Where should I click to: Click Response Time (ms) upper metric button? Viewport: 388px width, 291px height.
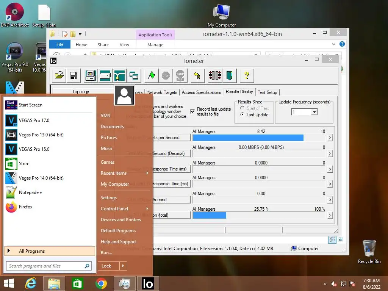click(171, 169)
